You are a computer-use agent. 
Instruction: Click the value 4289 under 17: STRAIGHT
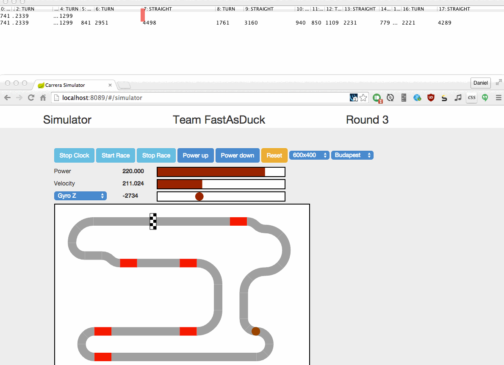pos(445,23)
